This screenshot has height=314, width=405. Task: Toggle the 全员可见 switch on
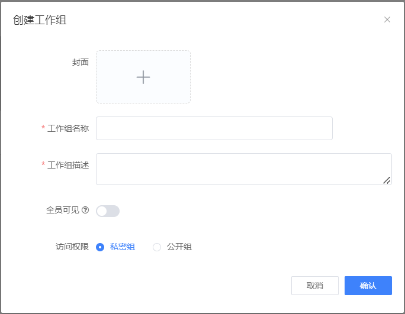click(108, 211)
